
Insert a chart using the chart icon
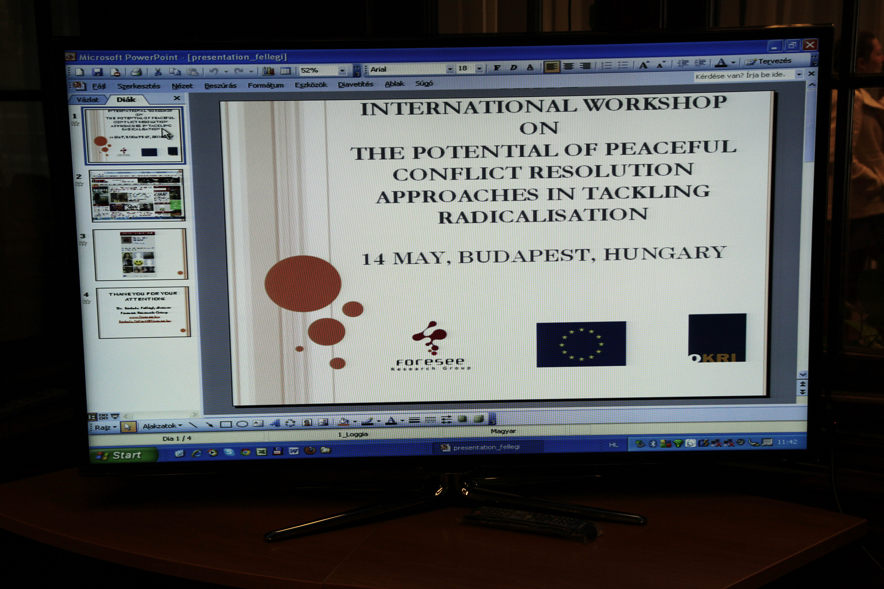coord(268,71)
